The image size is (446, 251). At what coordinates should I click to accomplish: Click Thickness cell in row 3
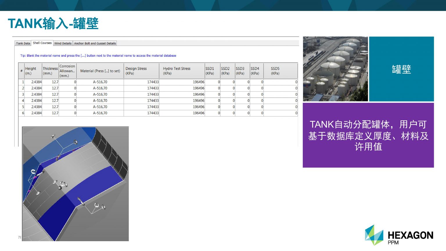coord(51,94)
